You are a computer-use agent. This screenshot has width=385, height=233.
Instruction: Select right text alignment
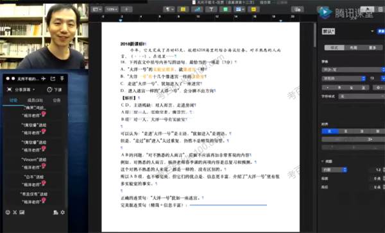[x=361, y=131]
